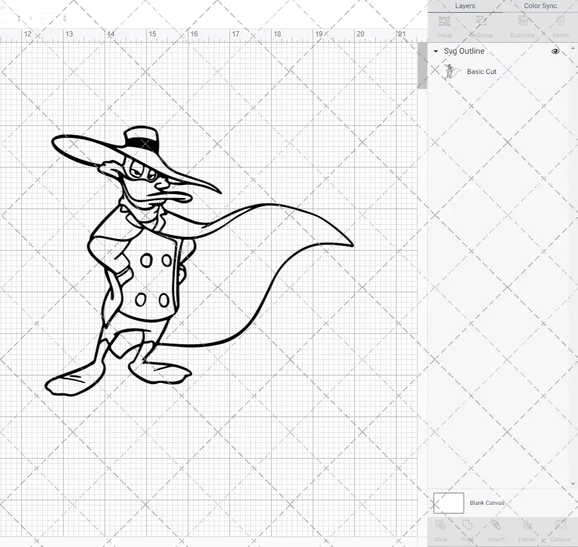
Task: Collapse the Svg Outline group
Action: pyautogui.click(x=435, y=51)
